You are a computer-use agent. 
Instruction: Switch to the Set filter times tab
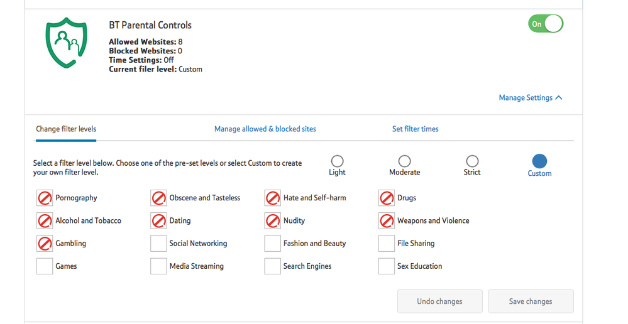[x=416, y=129]
